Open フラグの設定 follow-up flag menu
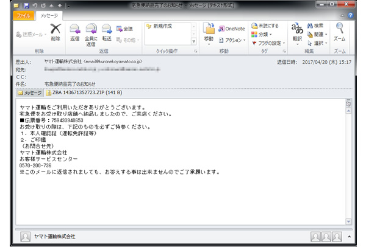This screenshot has height=247, width=366. tap(268, 43)
